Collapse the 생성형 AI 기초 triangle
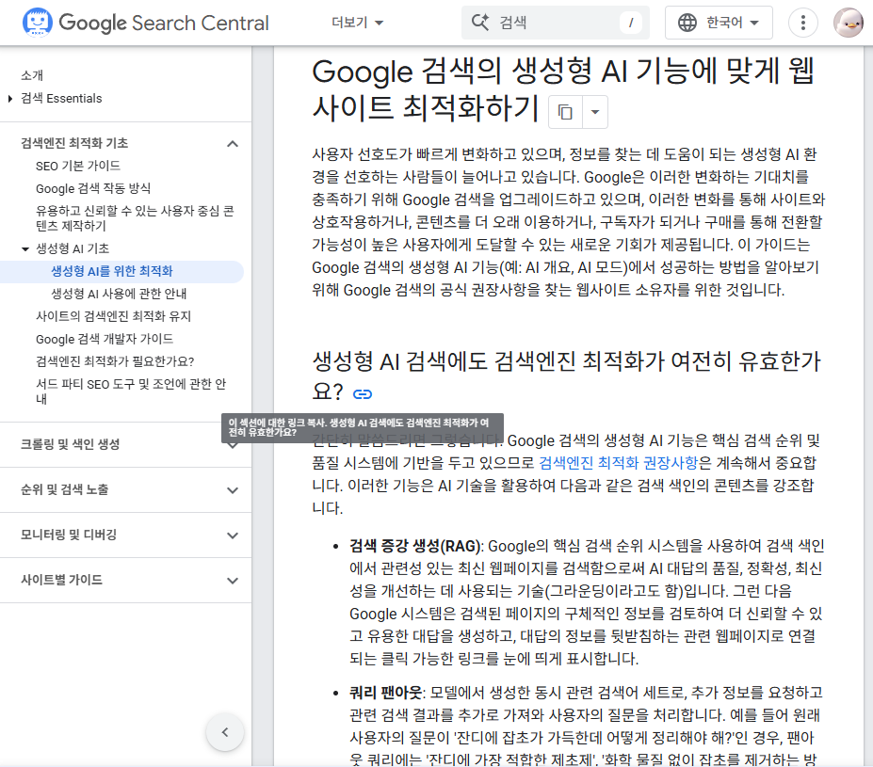This screenshot has height=767, width=873. click(x=25, y=248)
